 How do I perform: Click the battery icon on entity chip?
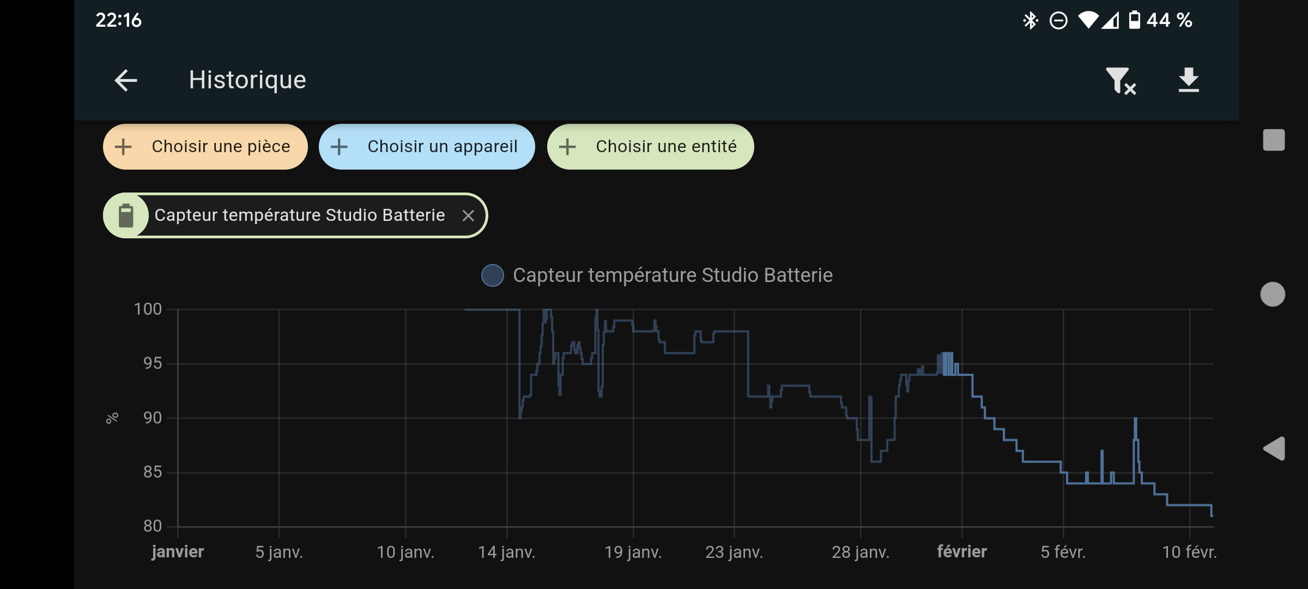[x=126, y=216]
